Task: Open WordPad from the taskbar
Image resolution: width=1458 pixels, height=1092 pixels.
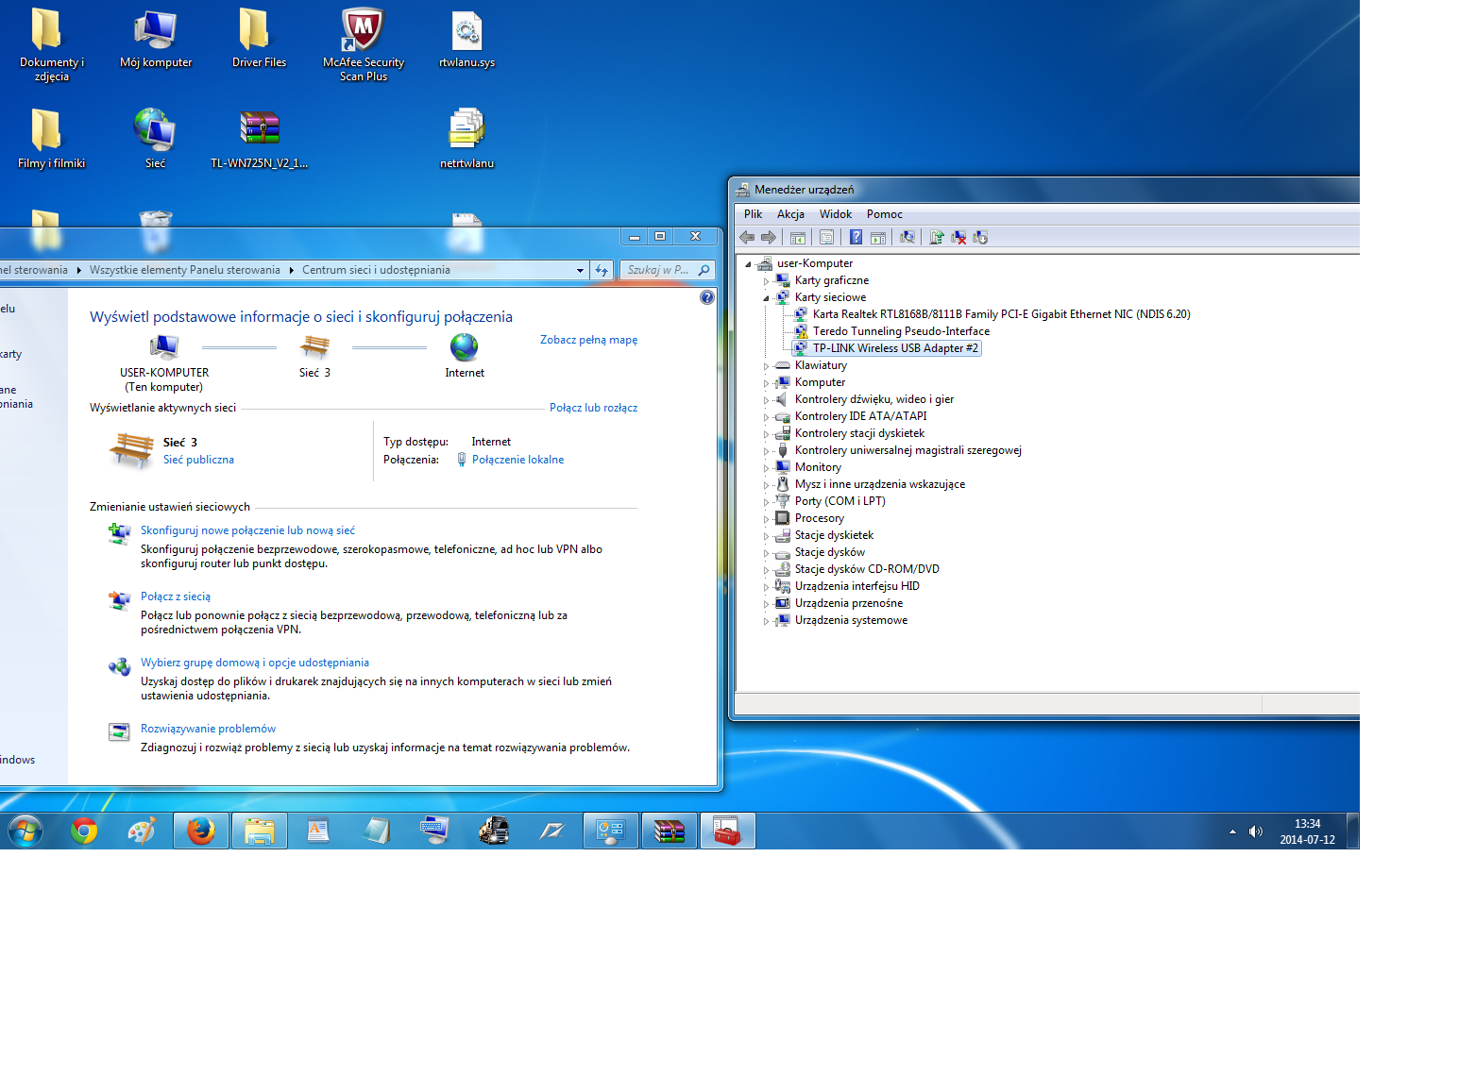Action: click(317, 832)
